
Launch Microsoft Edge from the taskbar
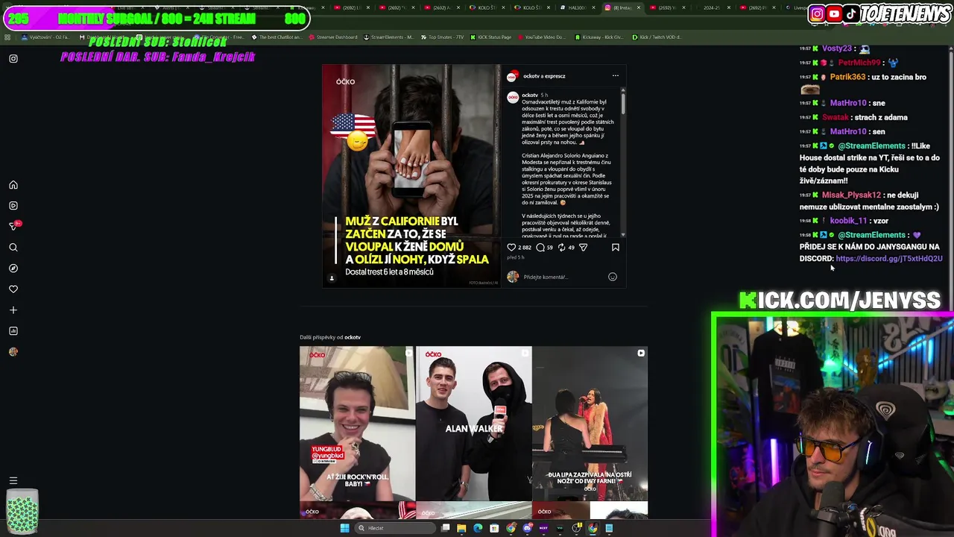[478, 528]
